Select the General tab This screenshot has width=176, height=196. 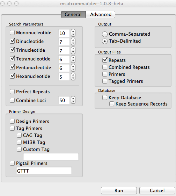73,15
